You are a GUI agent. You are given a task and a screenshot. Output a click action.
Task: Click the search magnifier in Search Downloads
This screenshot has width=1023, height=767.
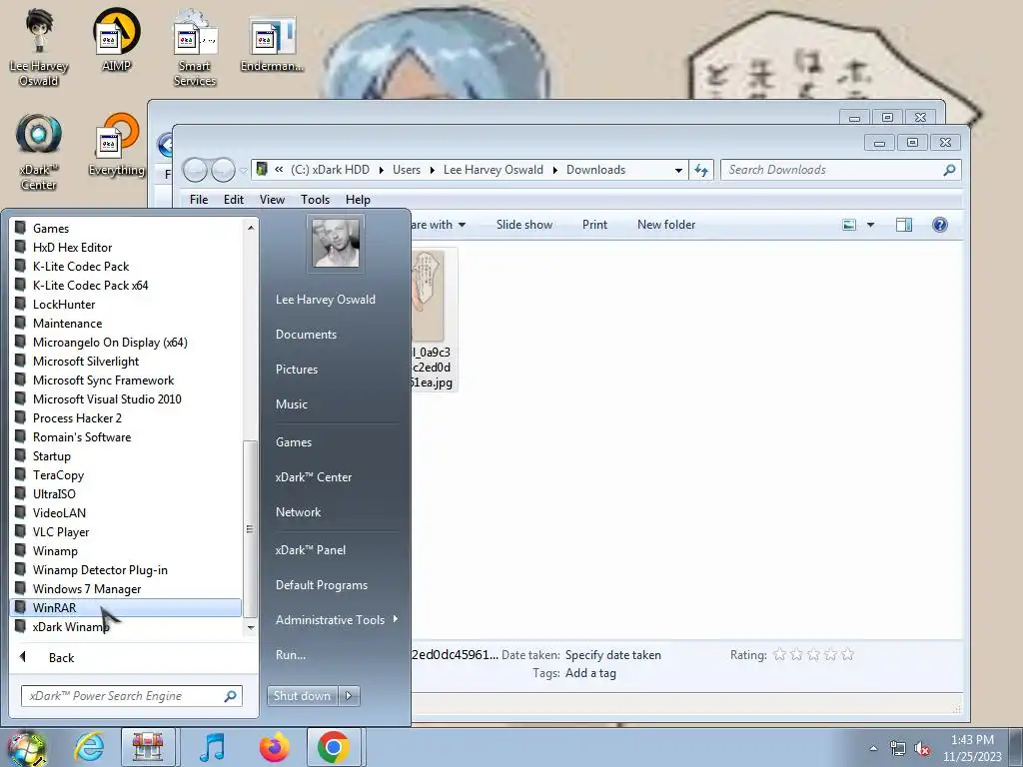949,170
